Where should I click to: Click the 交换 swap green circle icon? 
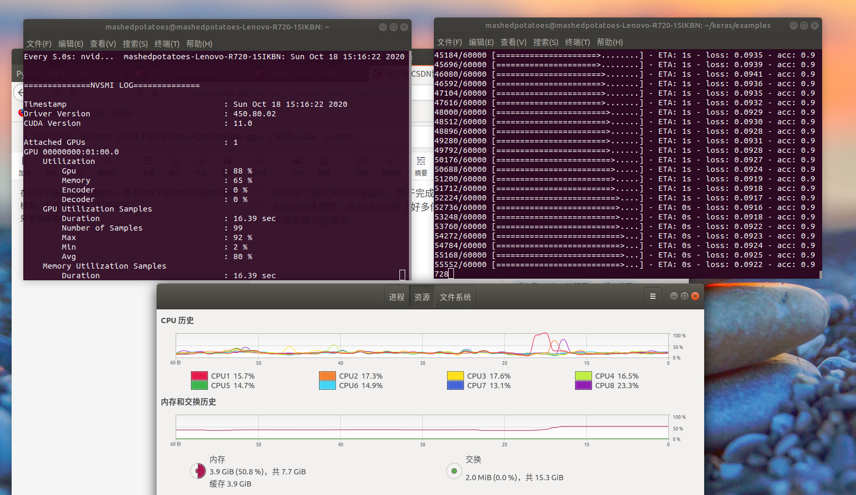454,471
